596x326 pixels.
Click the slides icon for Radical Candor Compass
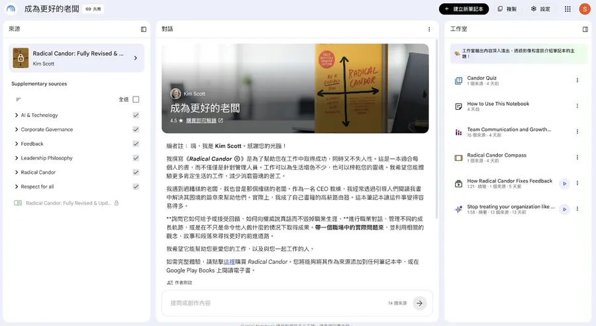pos(458,158)
